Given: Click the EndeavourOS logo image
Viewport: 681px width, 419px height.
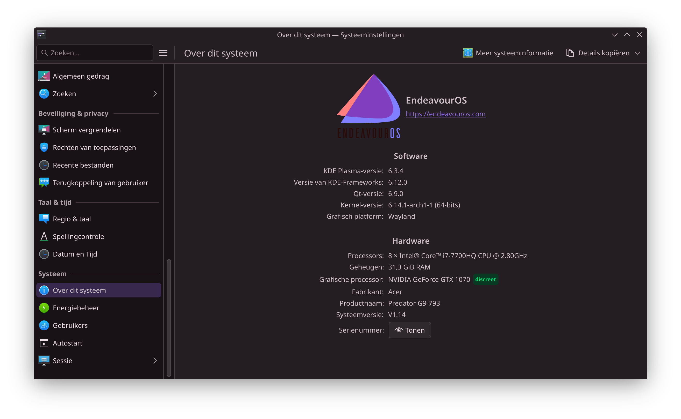Looking at the screenshot, I should click(368, 106).
